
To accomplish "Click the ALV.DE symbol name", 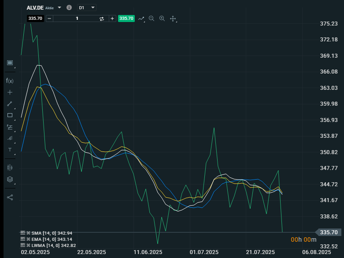I will (35, 7).
